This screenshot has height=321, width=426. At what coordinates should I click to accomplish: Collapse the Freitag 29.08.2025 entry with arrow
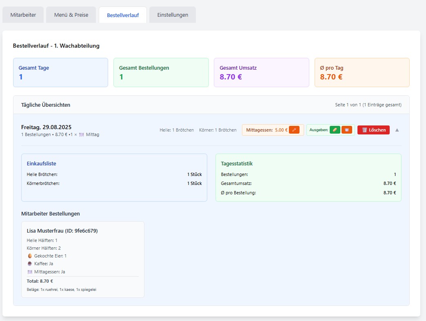(397, 130)
